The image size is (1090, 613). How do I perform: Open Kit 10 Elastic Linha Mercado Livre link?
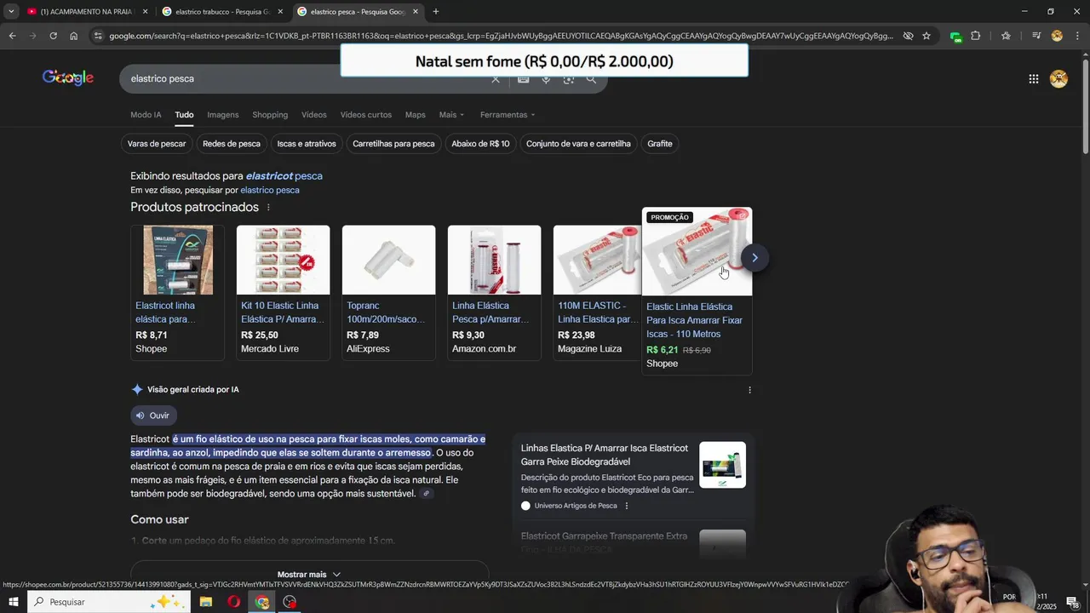(x=282, y=312)
